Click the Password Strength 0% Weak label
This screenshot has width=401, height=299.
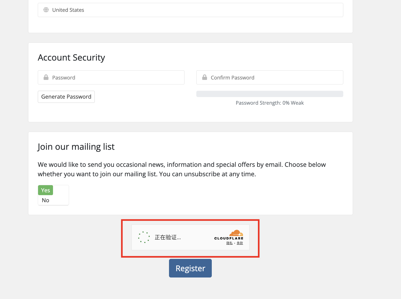point(270,103)
